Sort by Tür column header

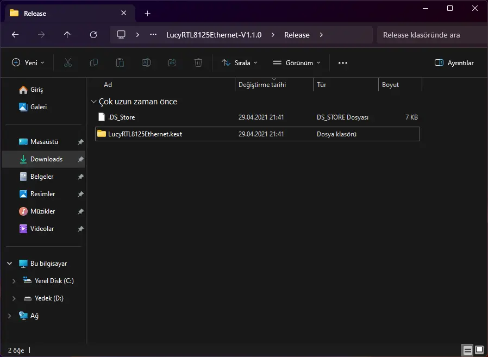point(346,85)
